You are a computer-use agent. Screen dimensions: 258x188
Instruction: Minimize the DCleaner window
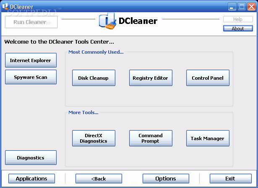click(x=232, y=7)
